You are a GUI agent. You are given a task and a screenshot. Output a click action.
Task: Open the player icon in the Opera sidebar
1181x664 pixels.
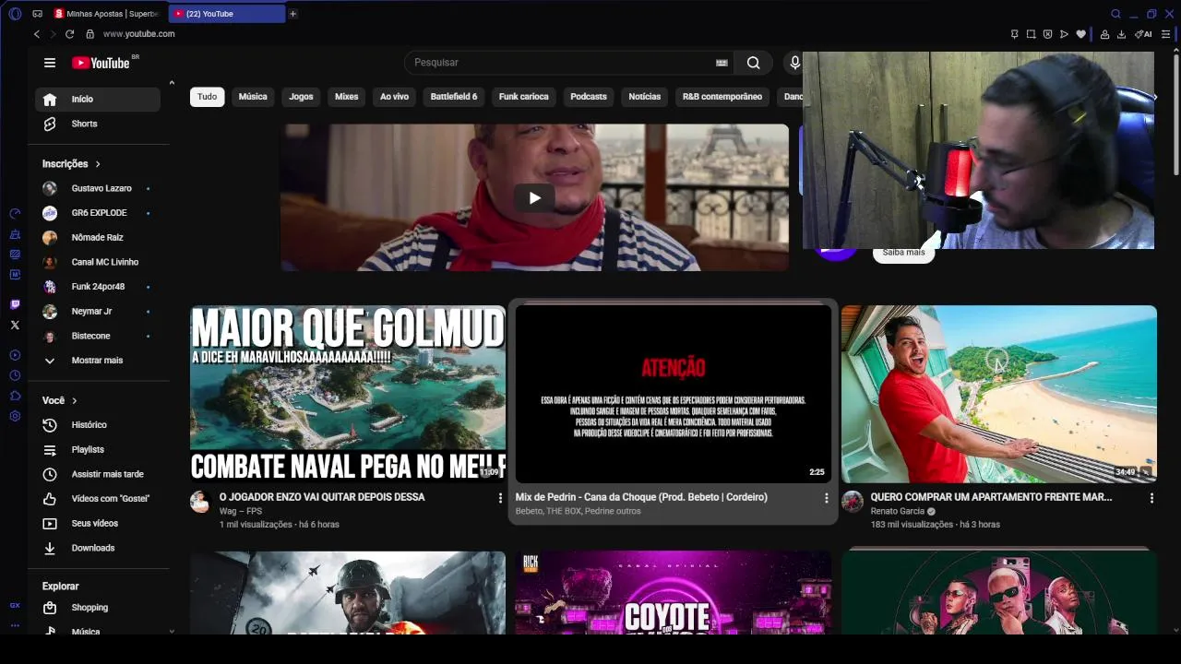pos(15,355)
